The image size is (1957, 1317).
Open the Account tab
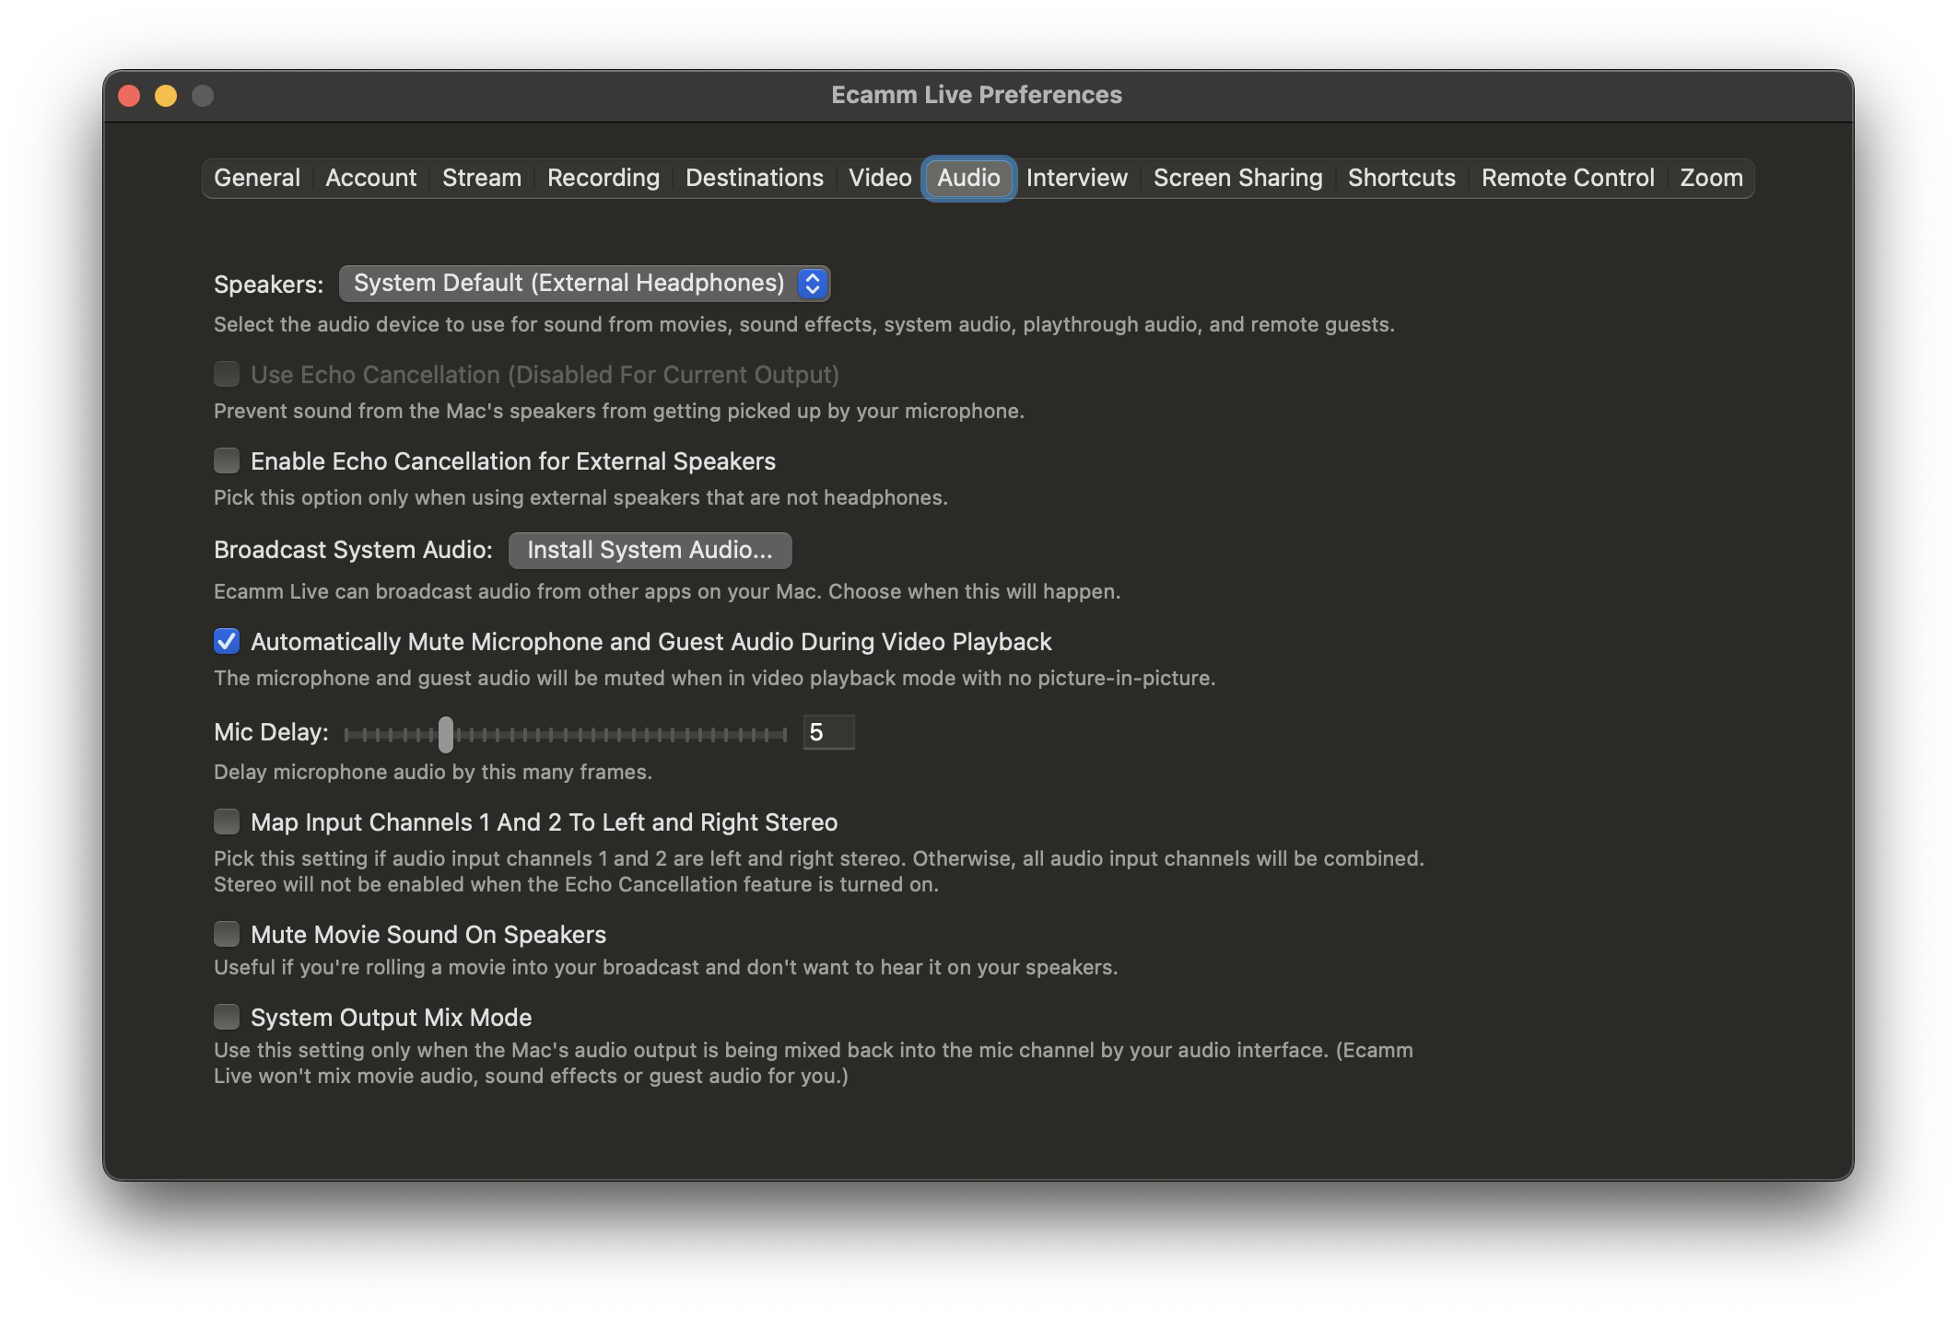tap(370, 178)
